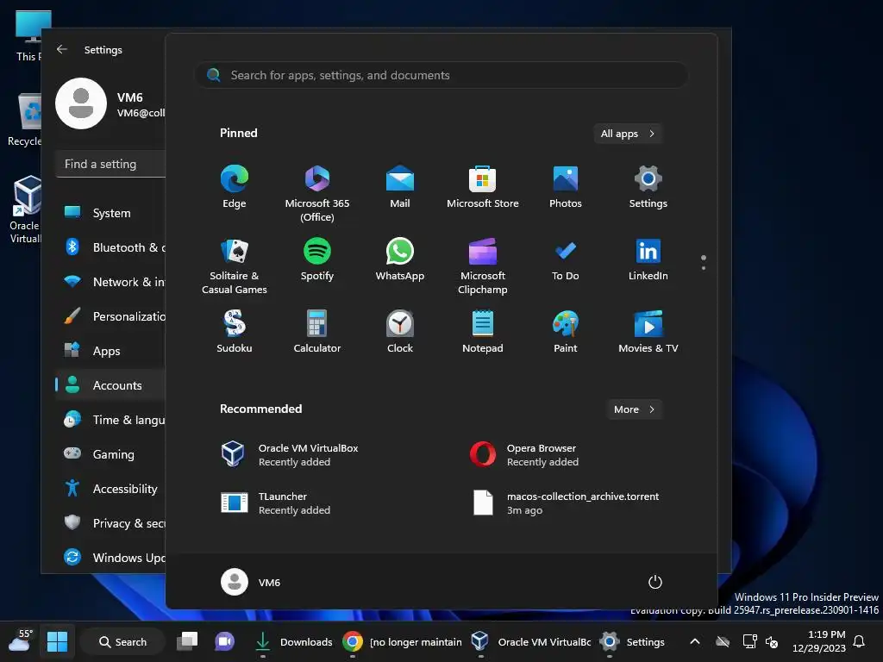Open the Sudoku game
883x662 pixels.
[x=235, y=332]
